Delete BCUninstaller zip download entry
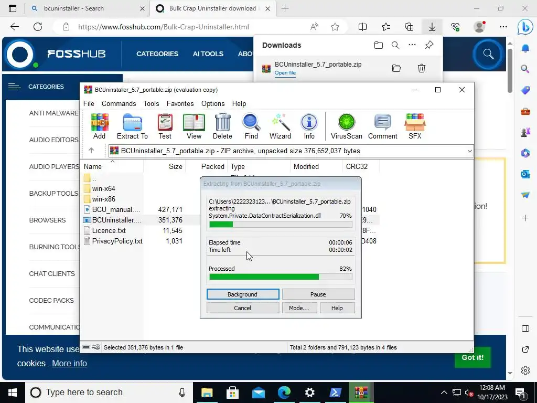The height and width of the screenshot is (403, 537). click(x=422, y=68)
